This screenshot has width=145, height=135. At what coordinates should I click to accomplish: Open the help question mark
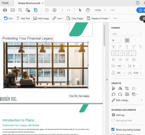pyautogui.click(x=138, y=3)
